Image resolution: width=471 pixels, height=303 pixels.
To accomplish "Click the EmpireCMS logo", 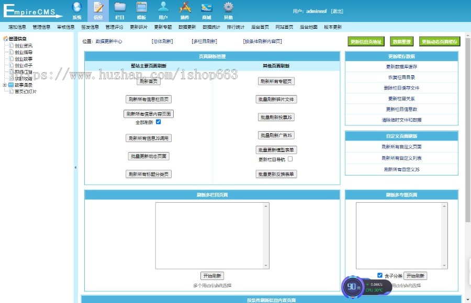I will coord(32,11).
